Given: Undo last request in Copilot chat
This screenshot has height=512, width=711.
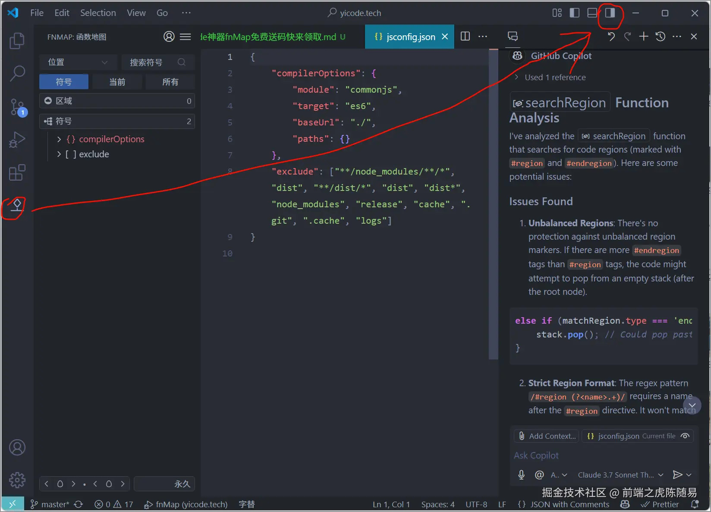Looking at the screenshot, I should coord(611,37).
